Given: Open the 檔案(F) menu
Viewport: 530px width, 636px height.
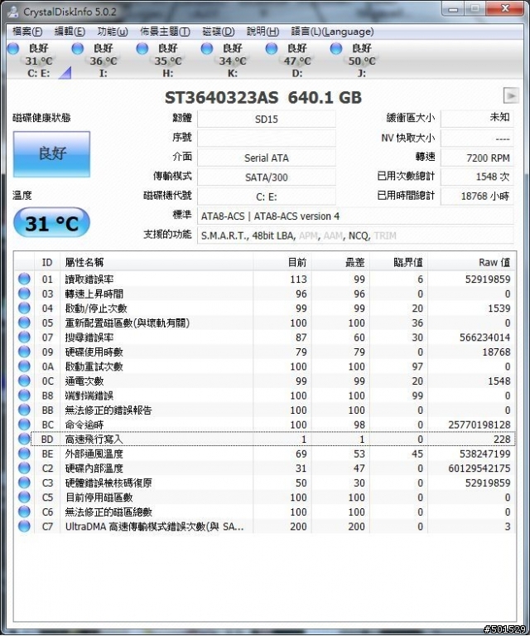Looking at the screenshot, I should coord(27,32).
